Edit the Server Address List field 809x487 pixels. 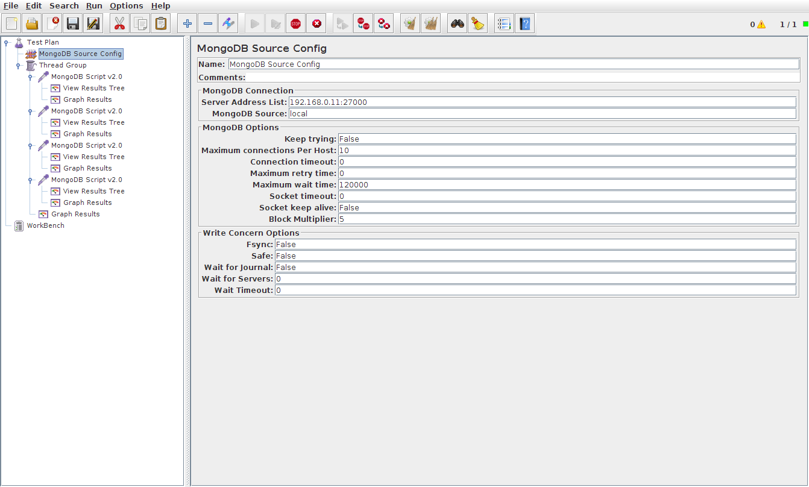[x=543, y=102]
